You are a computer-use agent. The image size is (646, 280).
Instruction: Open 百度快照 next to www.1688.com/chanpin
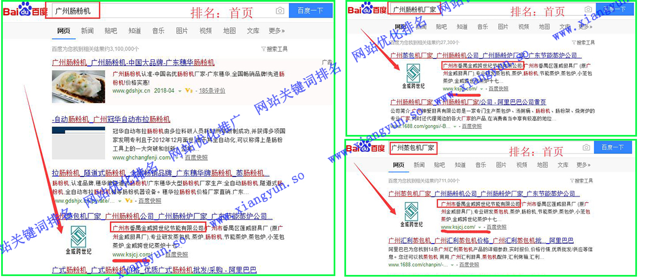pyautogui.click(x=470, y=265)
